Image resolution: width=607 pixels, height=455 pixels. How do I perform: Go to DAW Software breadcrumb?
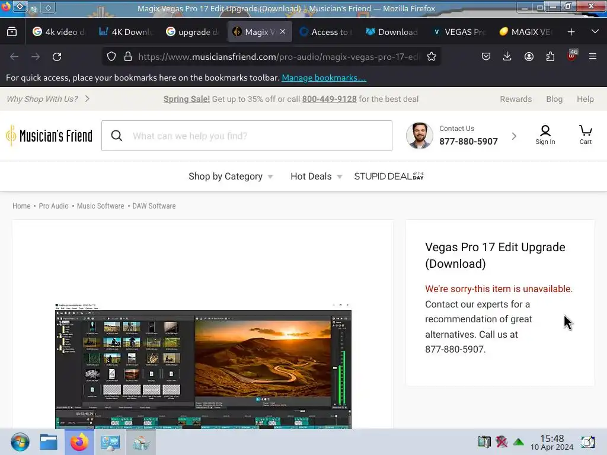(154, 206)
